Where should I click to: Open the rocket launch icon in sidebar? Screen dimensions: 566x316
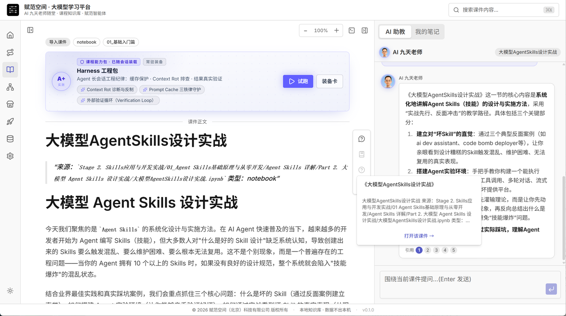[x=10, y=122]
